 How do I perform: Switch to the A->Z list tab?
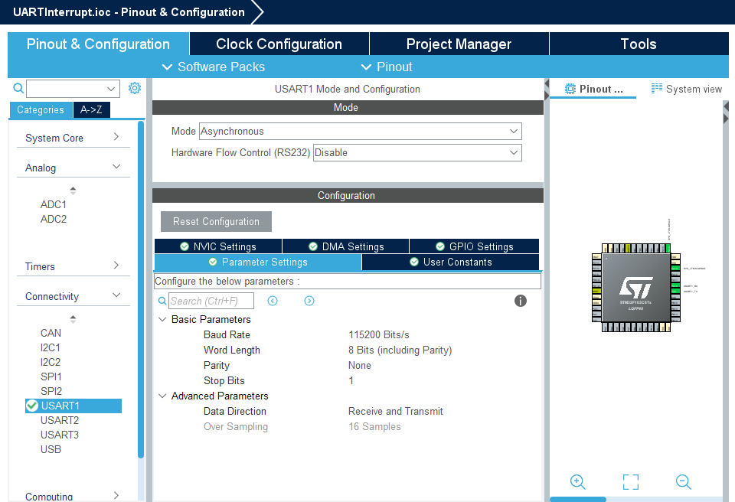pyautogui.click(x=91, y=109)
